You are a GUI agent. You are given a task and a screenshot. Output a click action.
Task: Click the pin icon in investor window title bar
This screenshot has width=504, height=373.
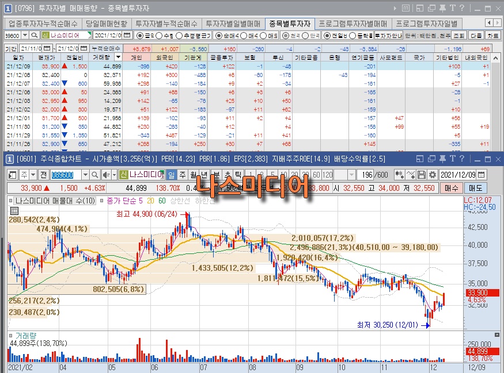442,9
